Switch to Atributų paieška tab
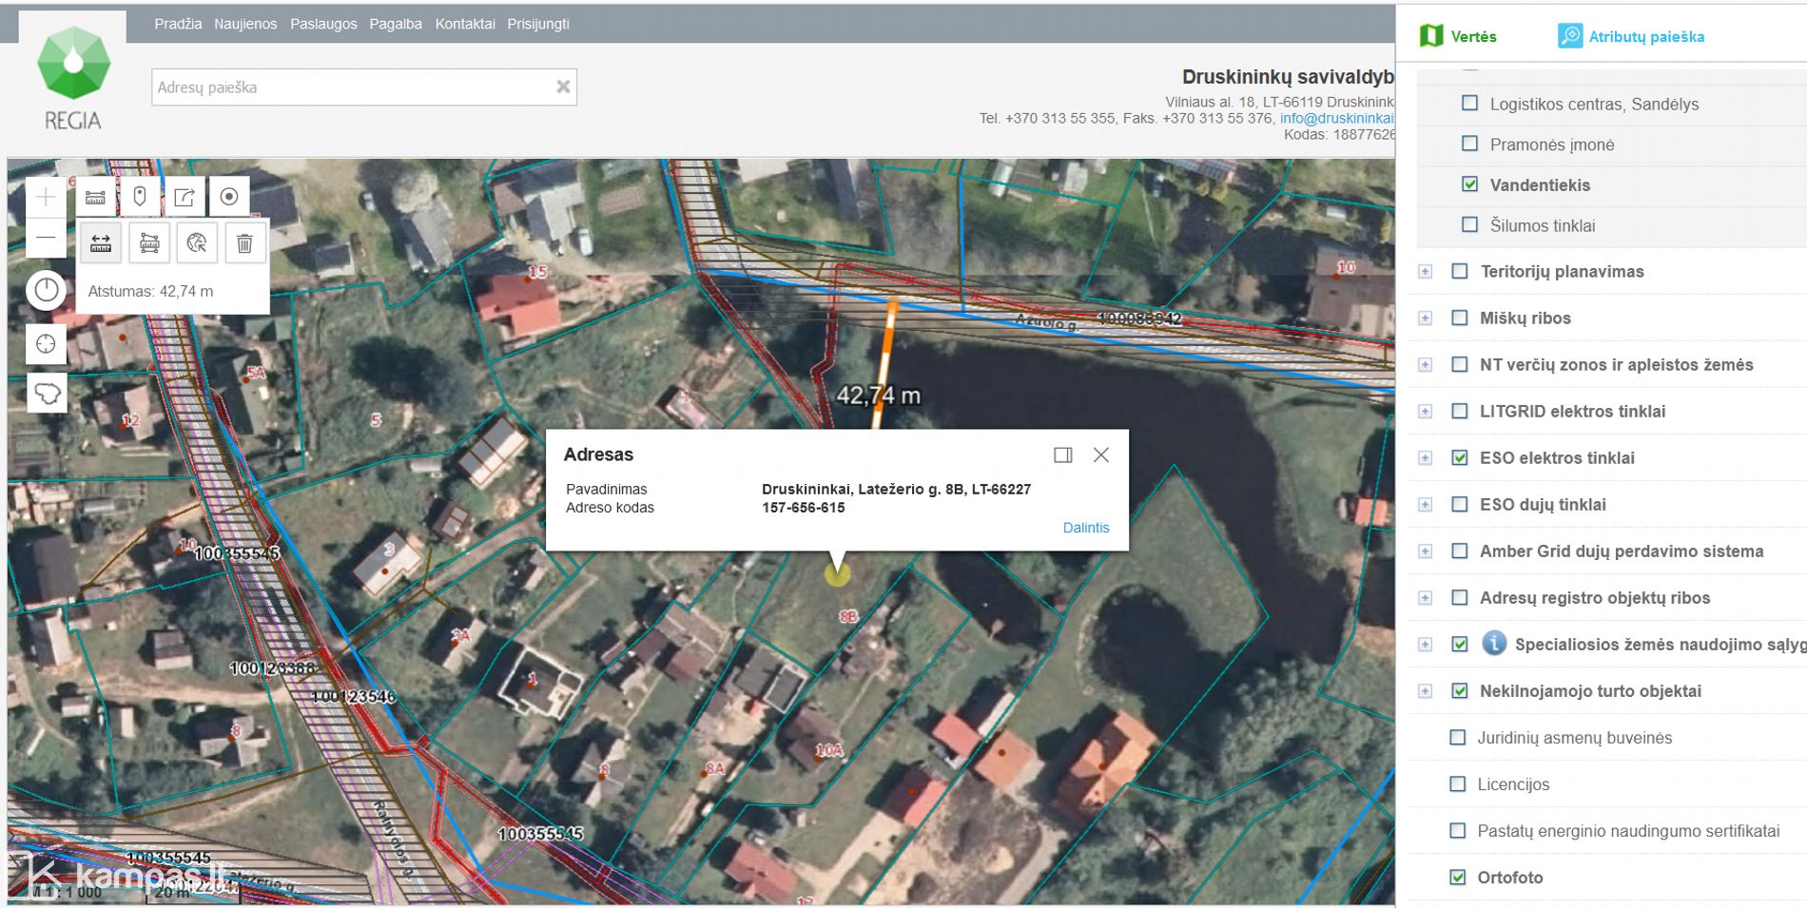 [x=1631, y=36]
